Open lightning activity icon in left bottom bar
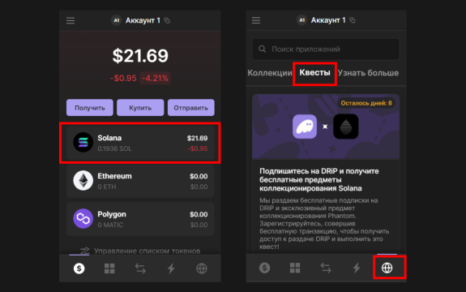This screenshot has height=292, width=466. coord(171,268)
